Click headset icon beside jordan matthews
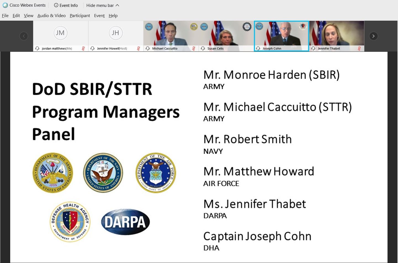 [x=37, y=48]
